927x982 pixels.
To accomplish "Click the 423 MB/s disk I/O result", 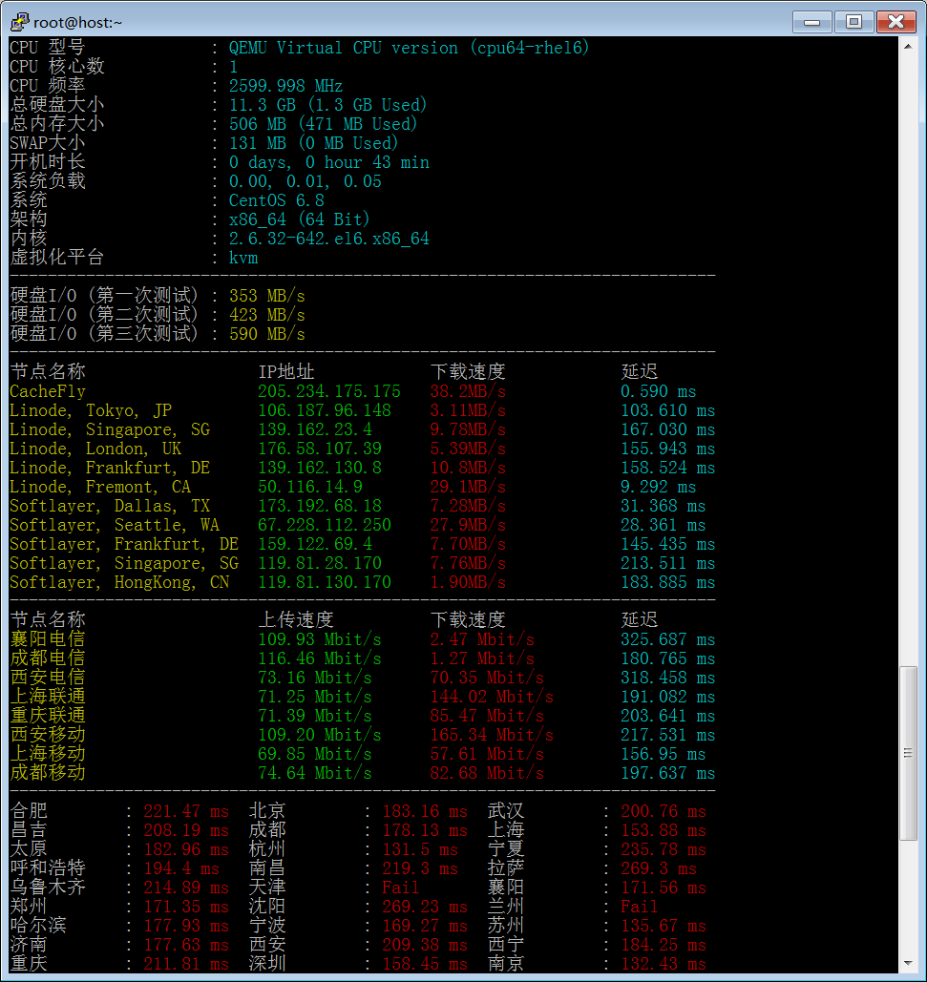I will click(x=266, y=314).
